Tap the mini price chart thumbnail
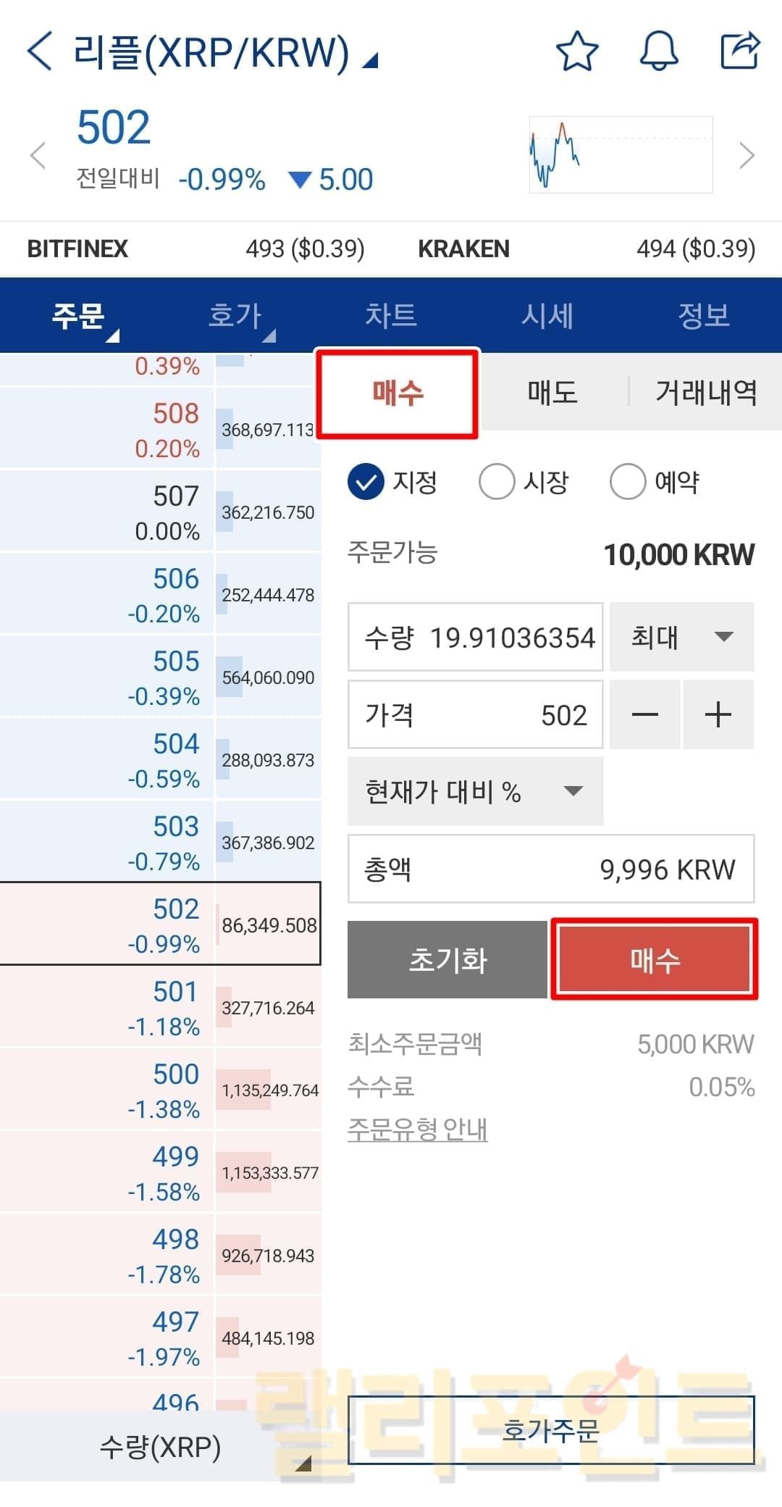Viewport: 782px width, 1507px height. pos(621,154)
